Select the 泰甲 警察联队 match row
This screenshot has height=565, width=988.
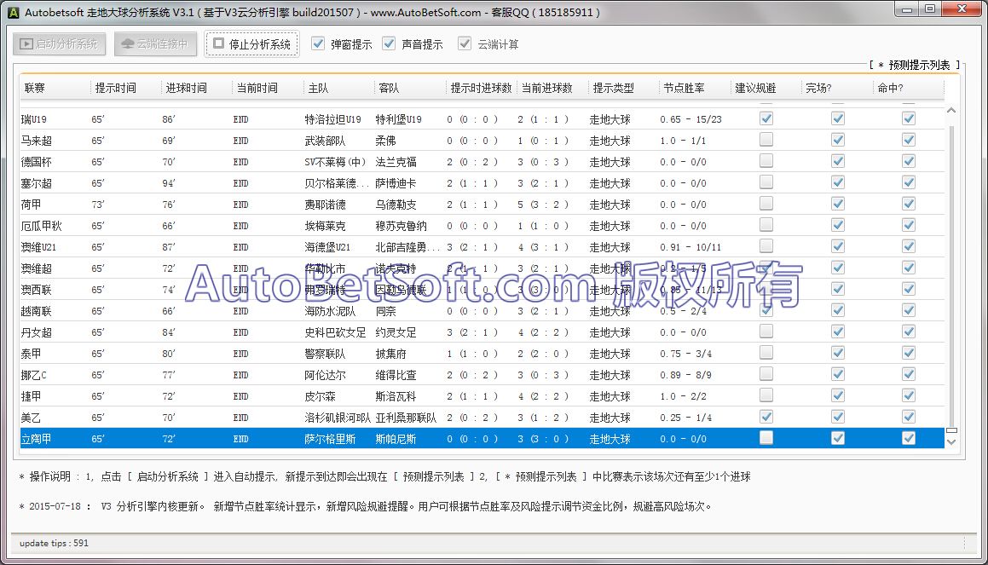(x=341, y=354)
